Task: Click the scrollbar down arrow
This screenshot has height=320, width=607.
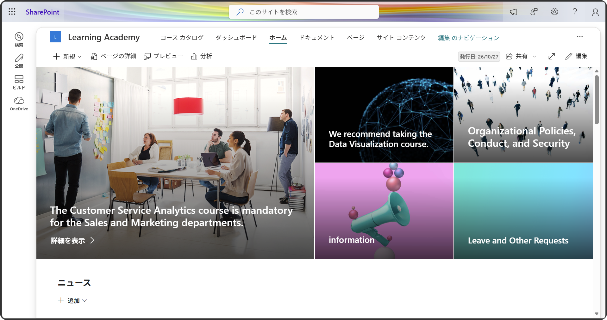Action: click(597, 314)
